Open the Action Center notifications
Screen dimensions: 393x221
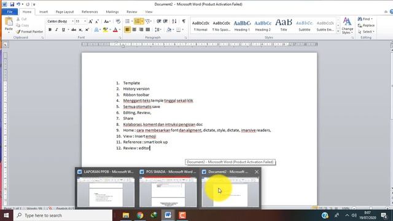coord(384,215)
